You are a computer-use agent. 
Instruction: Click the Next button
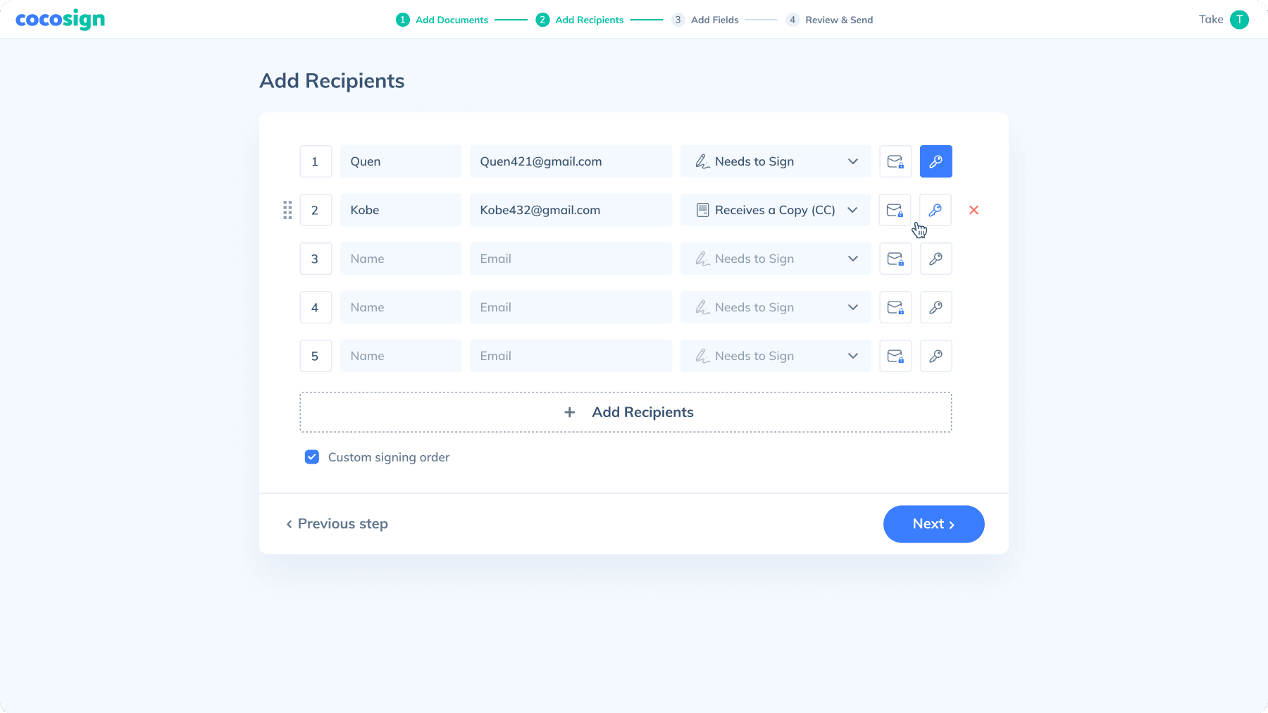933,524
